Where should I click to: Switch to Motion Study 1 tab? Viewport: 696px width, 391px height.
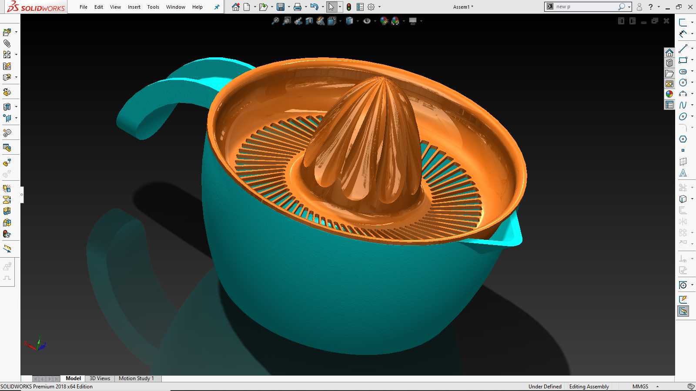tap(136, 378)
